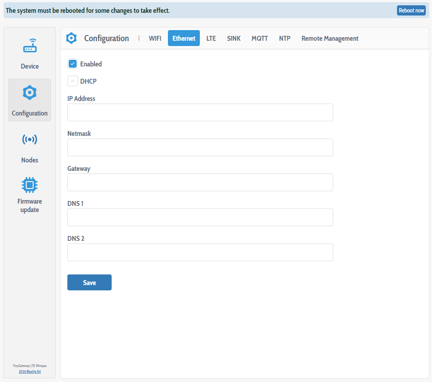Screen dimensions: 432x382
Task: Open the Remote Management tab
Action: [x=330, y=39]
